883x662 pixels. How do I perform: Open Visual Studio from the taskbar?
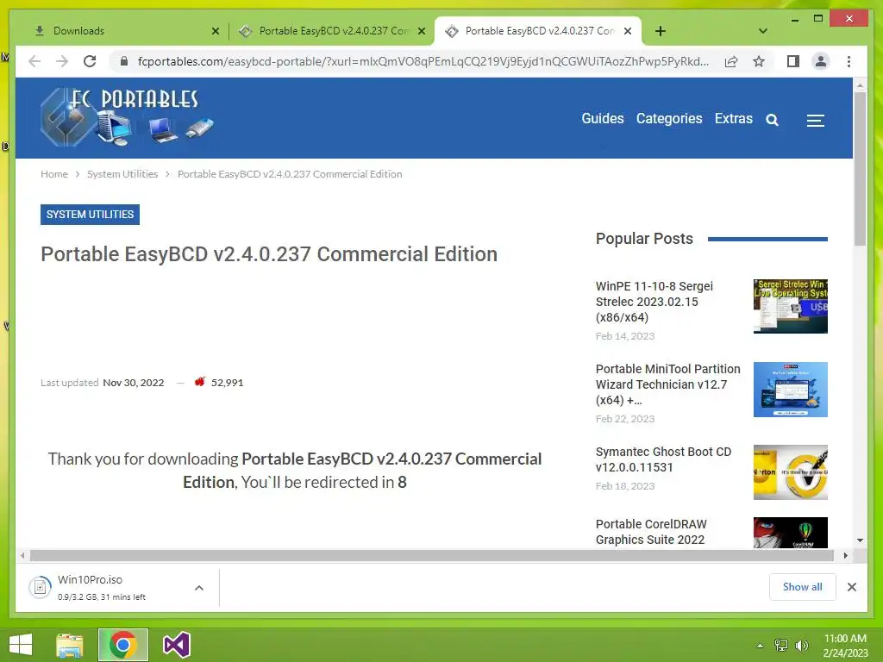tap(176, 645)
